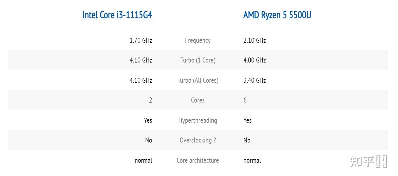Click the Intel cores count of 2
398x176 pixels.
[x=150, y=100]
